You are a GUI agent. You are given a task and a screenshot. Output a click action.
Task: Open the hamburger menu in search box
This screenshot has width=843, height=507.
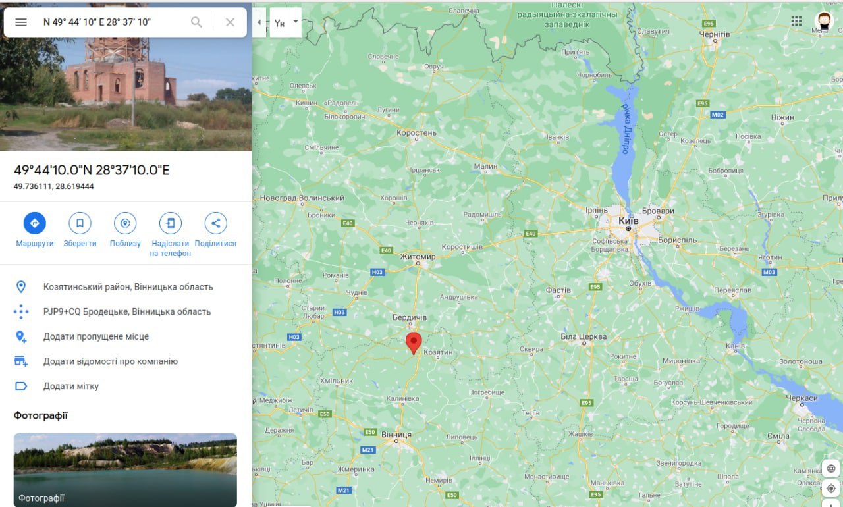pyautogui.click(x=21, y=22)
